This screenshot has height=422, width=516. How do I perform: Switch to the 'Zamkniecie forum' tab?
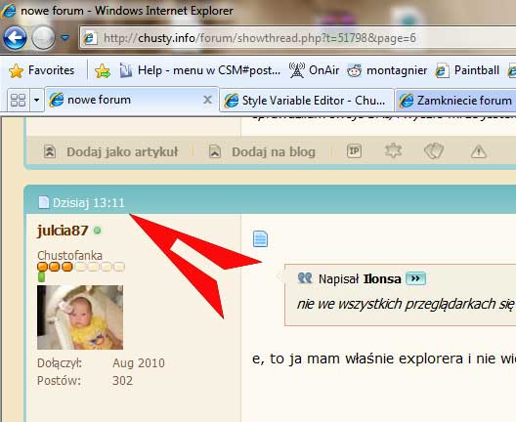point(455,101)
